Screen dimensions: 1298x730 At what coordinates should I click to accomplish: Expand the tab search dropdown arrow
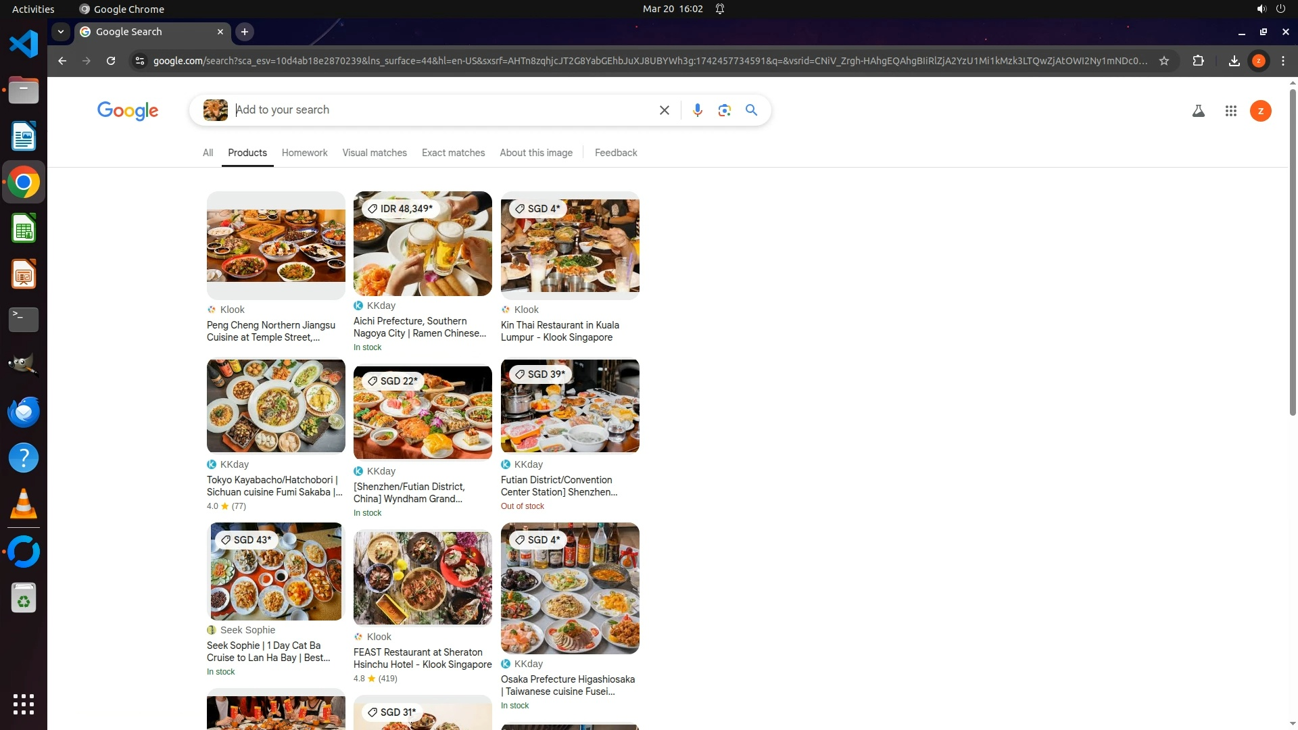61,32
